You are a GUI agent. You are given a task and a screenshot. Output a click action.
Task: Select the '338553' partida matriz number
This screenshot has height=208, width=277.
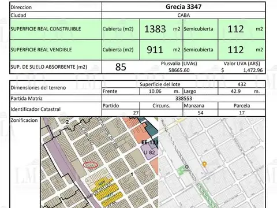184,98
